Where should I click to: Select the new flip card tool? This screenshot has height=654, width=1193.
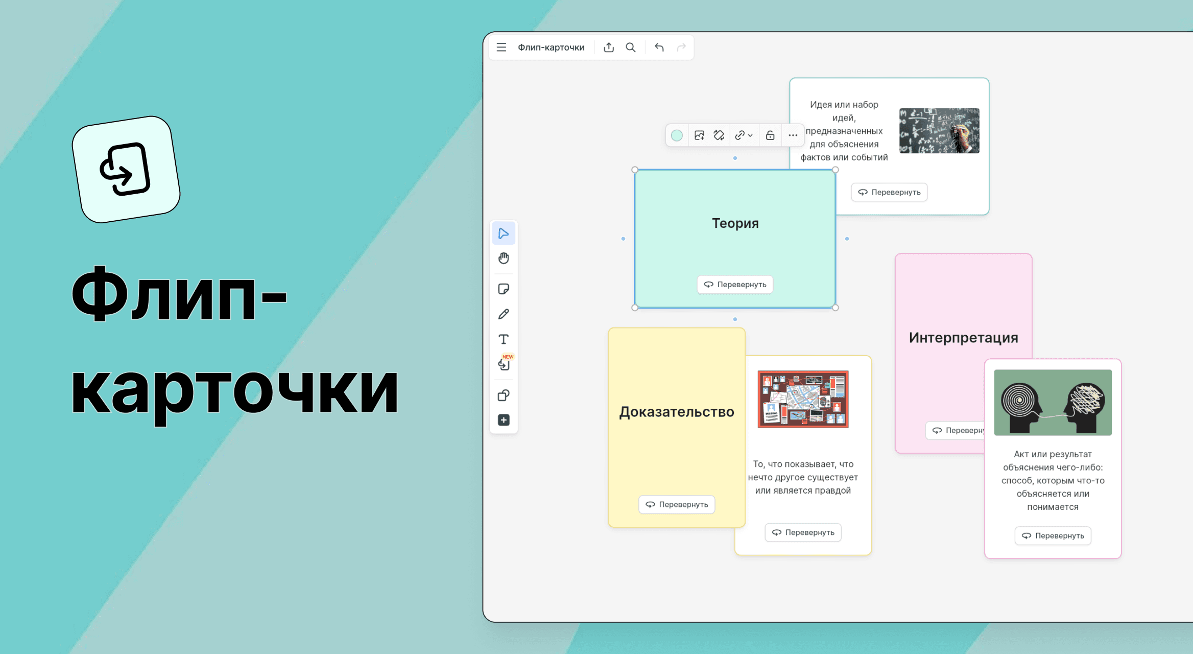tap(504, 364)
